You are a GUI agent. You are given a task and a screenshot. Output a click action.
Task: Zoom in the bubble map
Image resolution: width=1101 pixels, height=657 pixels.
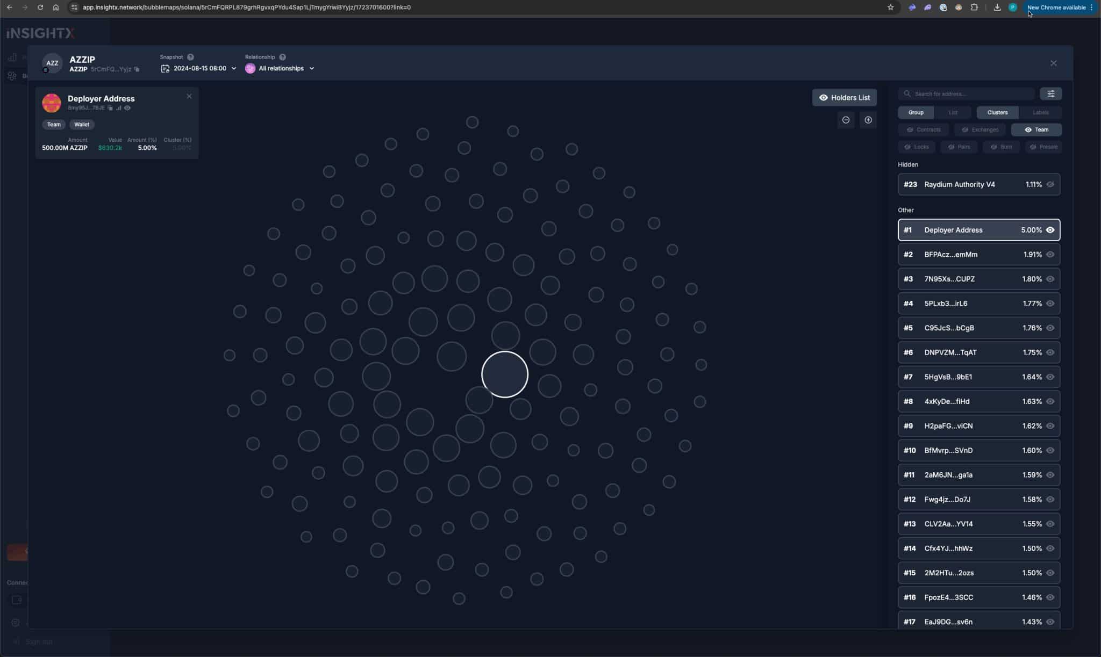coord(868,120)
